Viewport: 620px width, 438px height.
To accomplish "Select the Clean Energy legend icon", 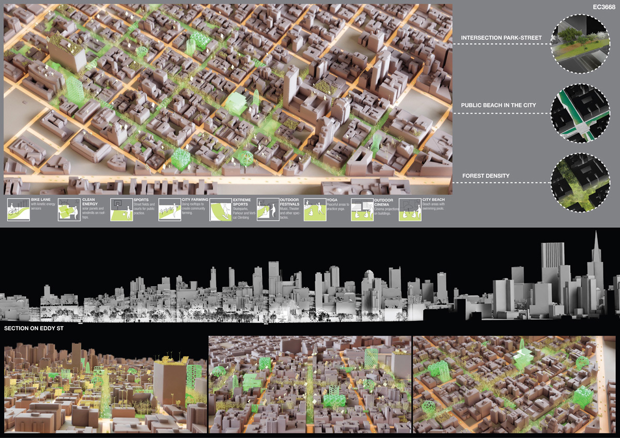I will click(69, 210).
